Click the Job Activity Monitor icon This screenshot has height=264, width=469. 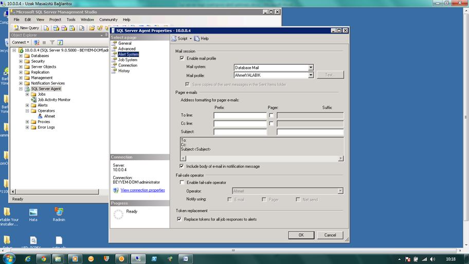33,100
